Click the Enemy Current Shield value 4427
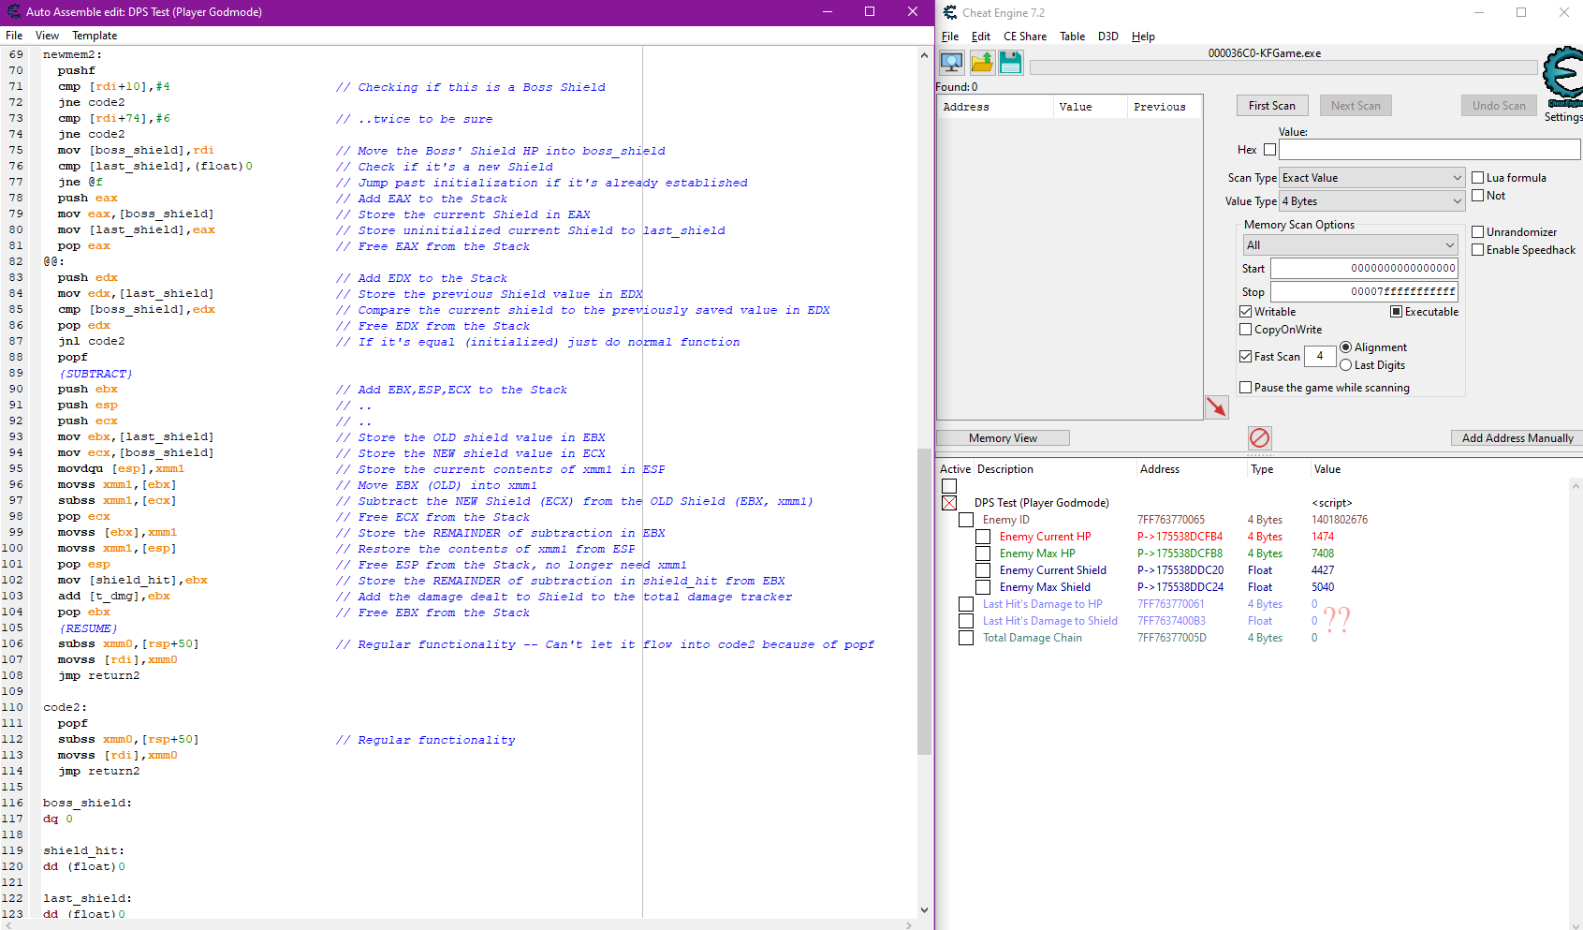Viewport: 1583px width, 930px height. (1322, 570)
